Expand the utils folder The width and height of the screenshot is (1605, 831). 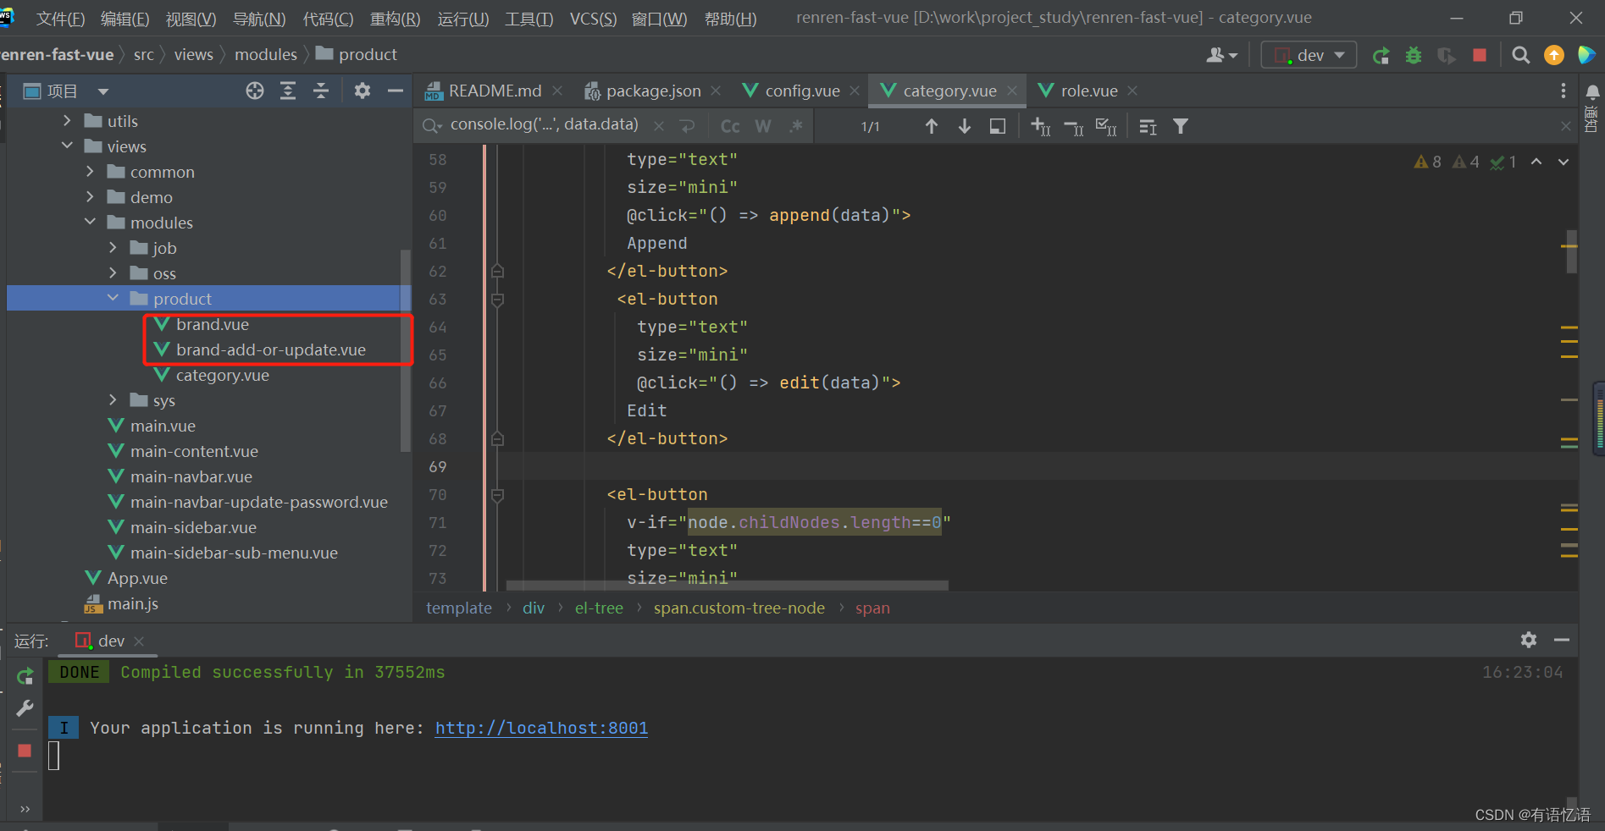67,121
